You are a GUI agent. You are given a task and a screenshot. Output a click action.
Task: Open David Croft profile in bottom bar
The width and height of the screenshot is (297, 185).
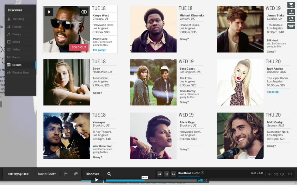click(x=47, y=174)
